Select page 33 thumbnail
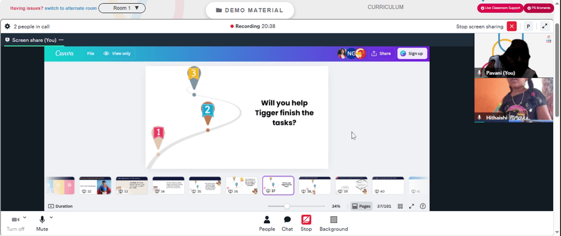This screenshot has width=561, height=236. (x=132, y=185)
